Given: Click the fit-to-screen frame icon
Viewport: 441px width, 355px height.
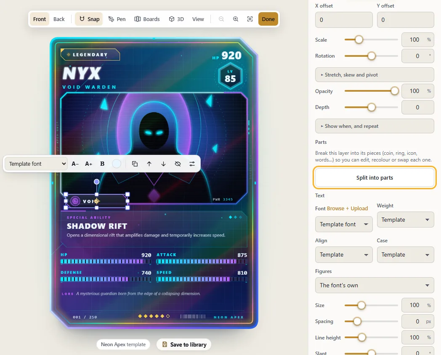Looking at the screenshot, I should click(x=250, y=19).
